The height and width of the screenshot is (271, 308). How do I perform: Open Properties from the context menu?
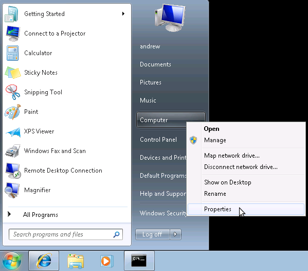[x=246, y=209]
